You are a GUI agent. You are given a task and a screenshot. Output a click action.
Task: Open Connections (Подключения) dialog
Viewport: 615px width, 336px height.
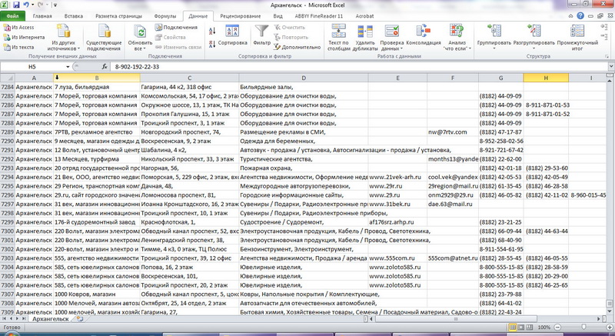(176, 28)
